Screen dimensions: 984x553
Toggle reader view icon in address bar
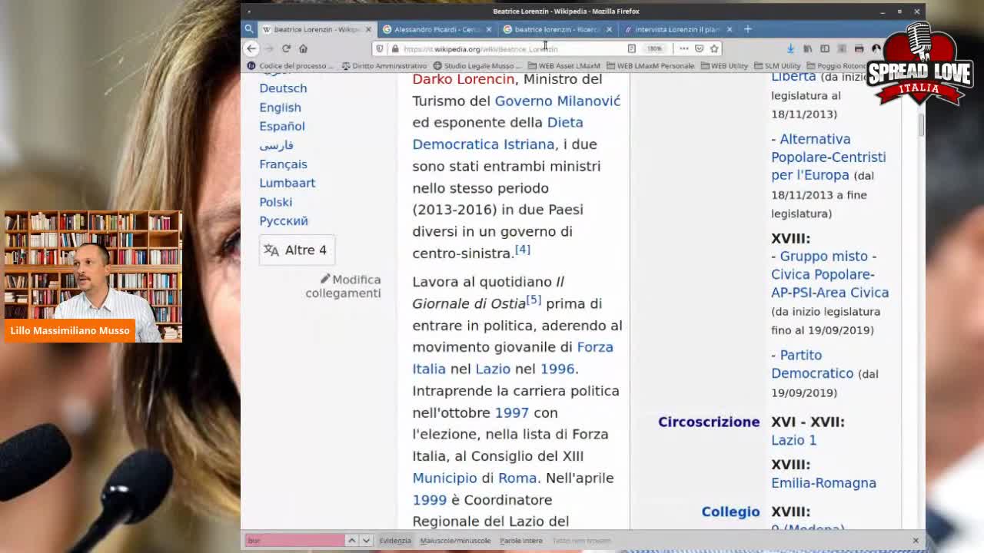[x=631, y=48]
